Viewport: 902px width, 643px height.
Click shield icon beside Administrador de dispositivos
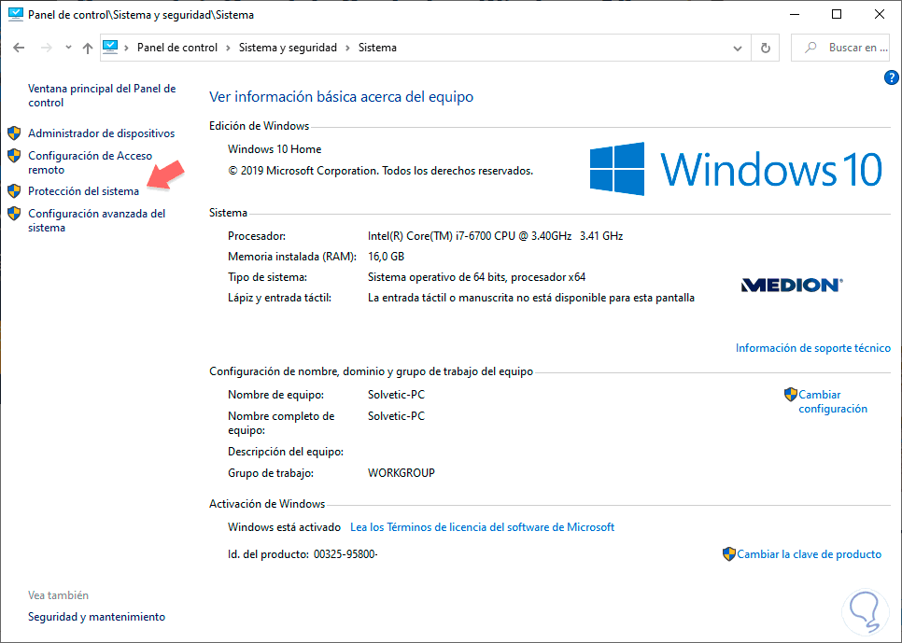click(14, 133)
